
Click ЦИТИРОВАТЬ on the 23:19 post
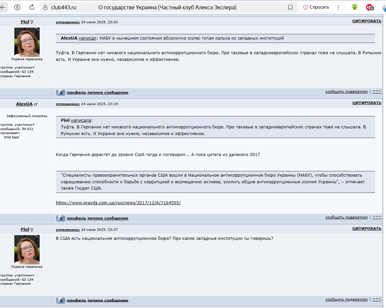point(367,103)
